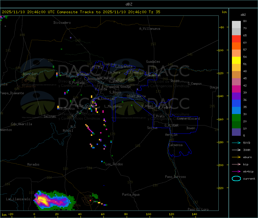Click the Paso_Barroso map label
Image resolution: width=258 pixels, height=218 pixels.
175,177
